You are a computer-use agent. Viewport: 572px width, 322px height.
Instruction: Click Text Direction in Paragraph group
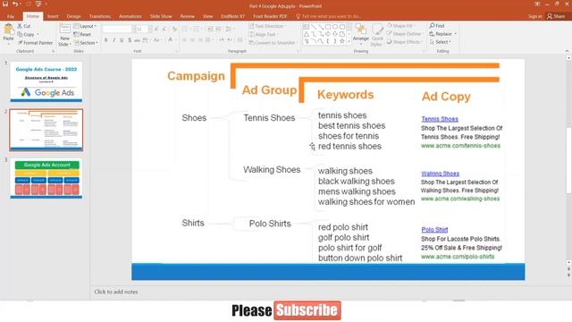click(x=267, y=26)
